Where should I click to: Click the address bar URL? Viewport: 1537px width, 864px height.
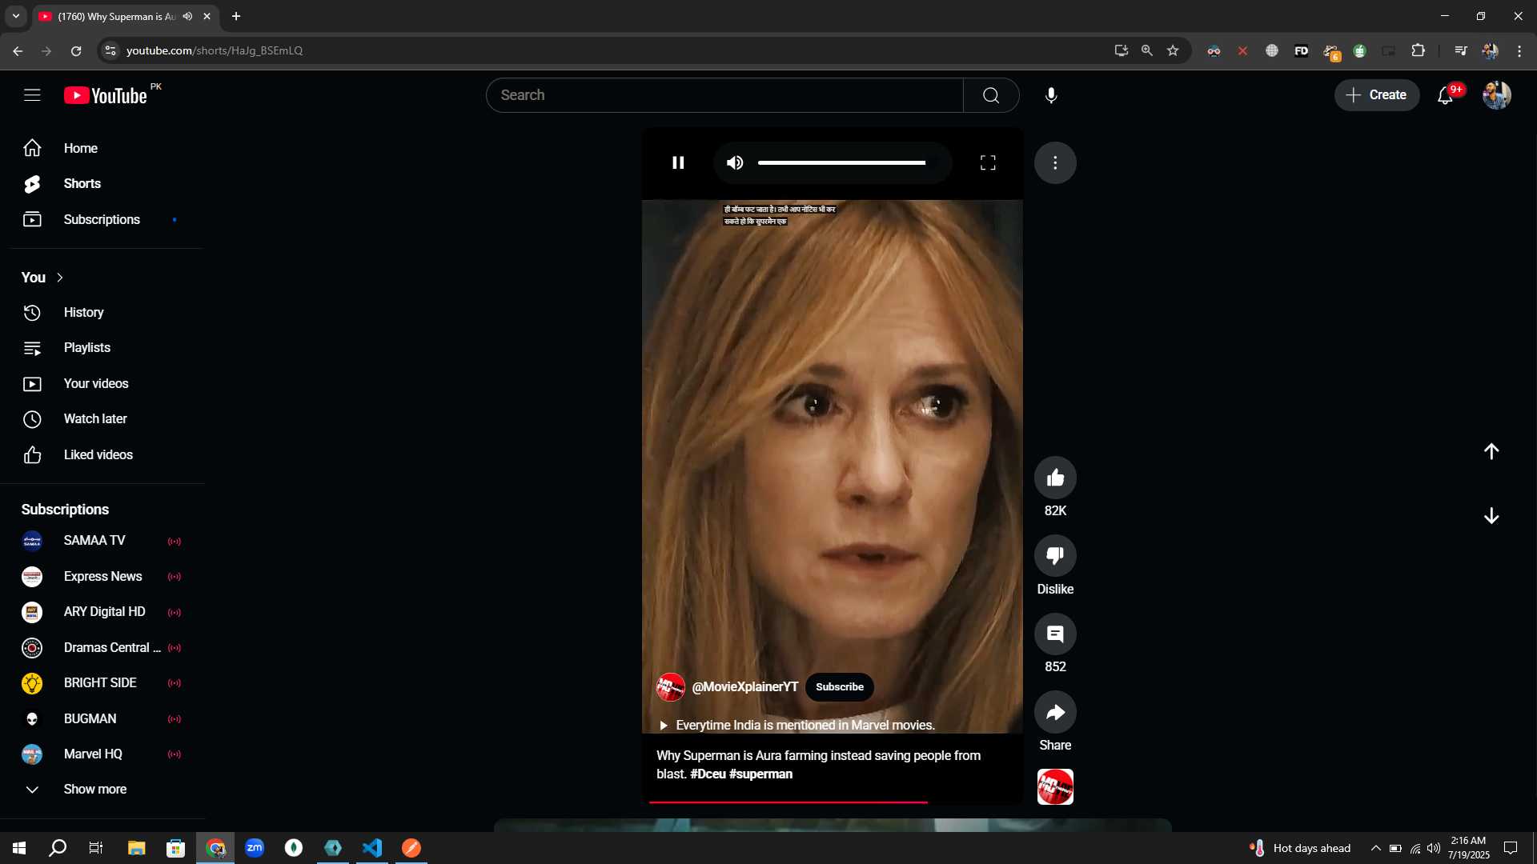pyautogui.click(x=215, y=50)
